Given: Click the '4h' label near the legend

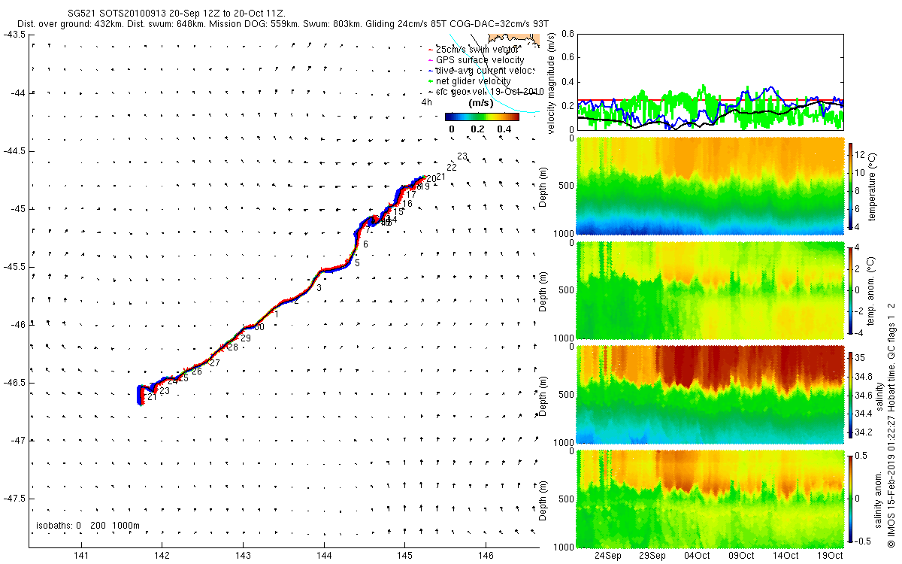Looking at the screenshot, I should pos(426,102).
